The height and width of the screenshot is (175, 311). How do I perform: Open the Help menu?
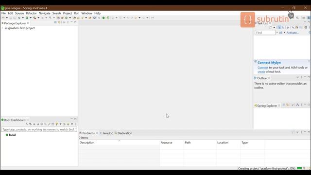click(97, 13)
